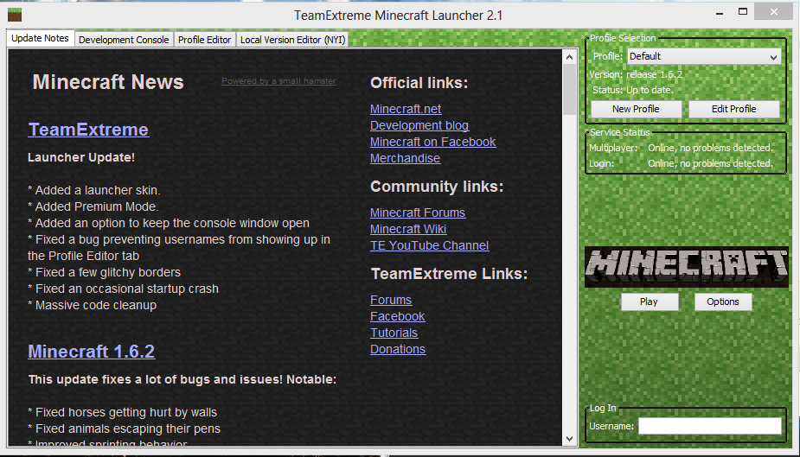This screenshot has width=800, height=457.
Task: Click the '* Massive code cleanup' line
Action: pyautogui.click(x=93, y=305)
